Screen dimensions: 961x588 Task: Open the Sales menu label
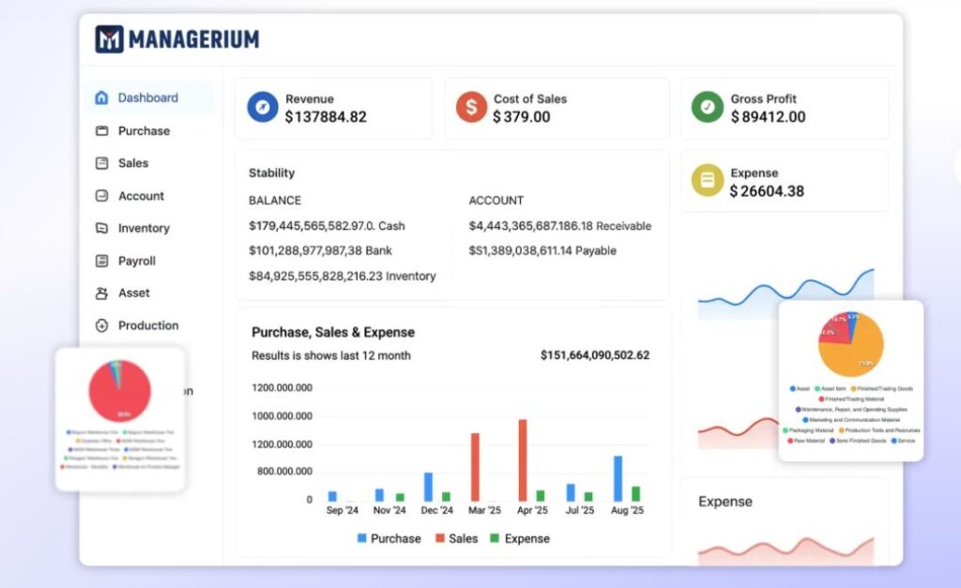click(x=133, y=163)
